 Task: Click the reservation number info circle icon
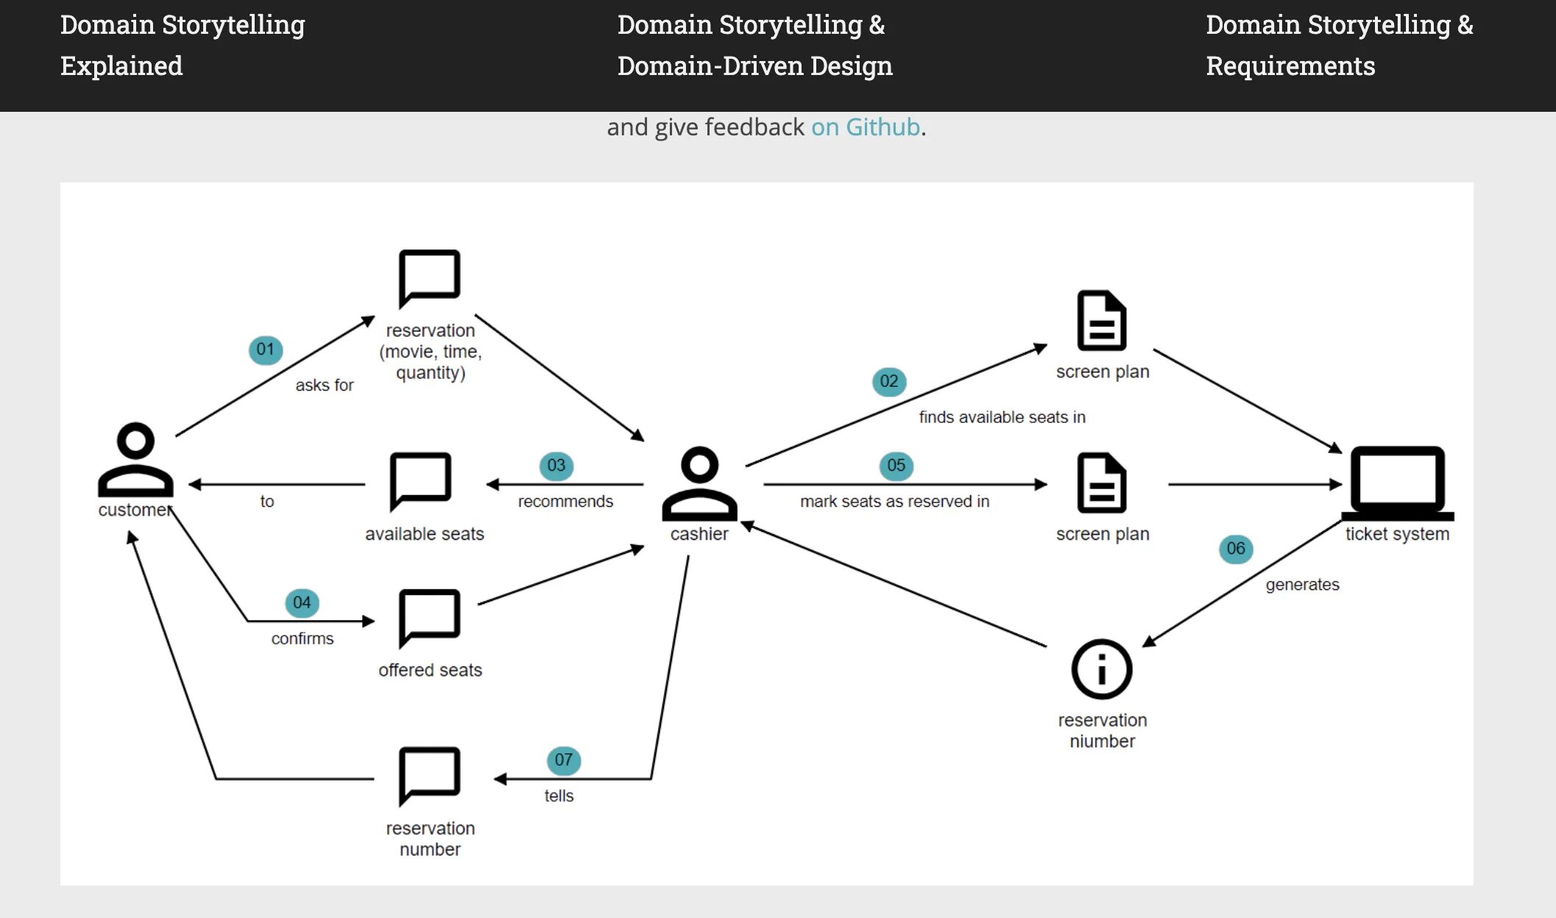1101,669
